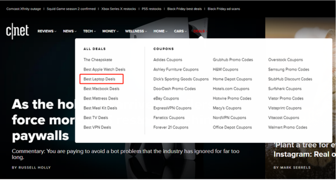This screenshot has width=336, height=182.
Task: Open Ashley Furniture Coupons
Action: (176, 69)
